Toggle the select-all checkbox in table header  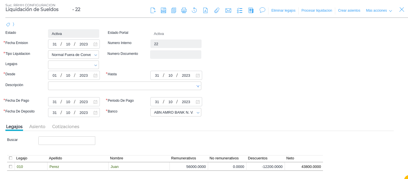coord(11,158)
